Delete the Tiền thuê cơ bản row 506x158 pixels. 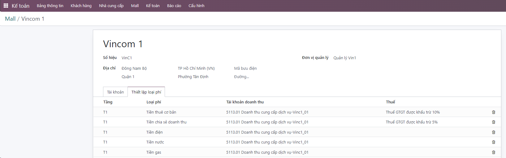point(494,112)
